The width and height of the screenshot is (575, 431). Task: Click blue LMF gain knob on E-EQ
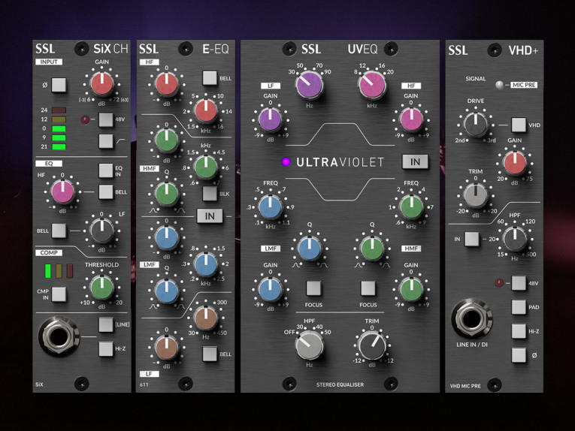166,237
